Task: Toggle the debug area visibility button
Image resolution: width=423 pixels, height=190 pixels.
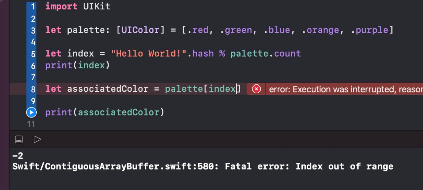Action: pos(19,139)
